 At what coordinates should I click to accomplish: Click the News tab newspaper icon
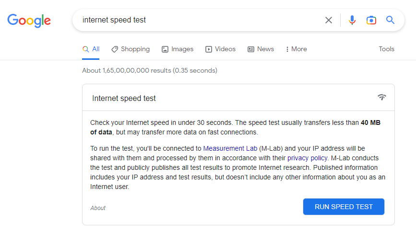point(251,49)
